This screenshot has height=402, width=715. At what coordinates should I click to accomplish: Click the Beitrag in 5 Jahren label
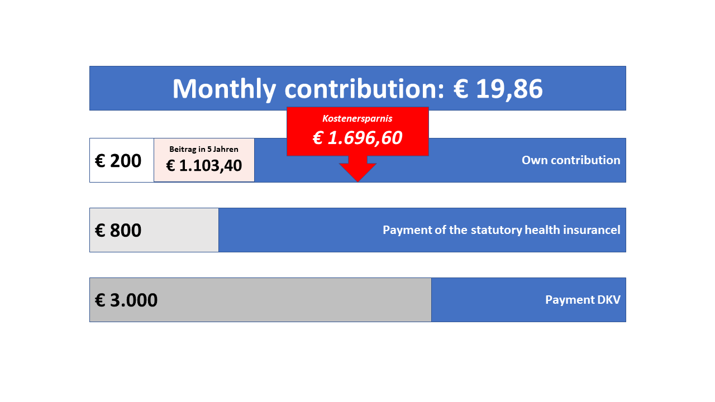tap(204, 149)
